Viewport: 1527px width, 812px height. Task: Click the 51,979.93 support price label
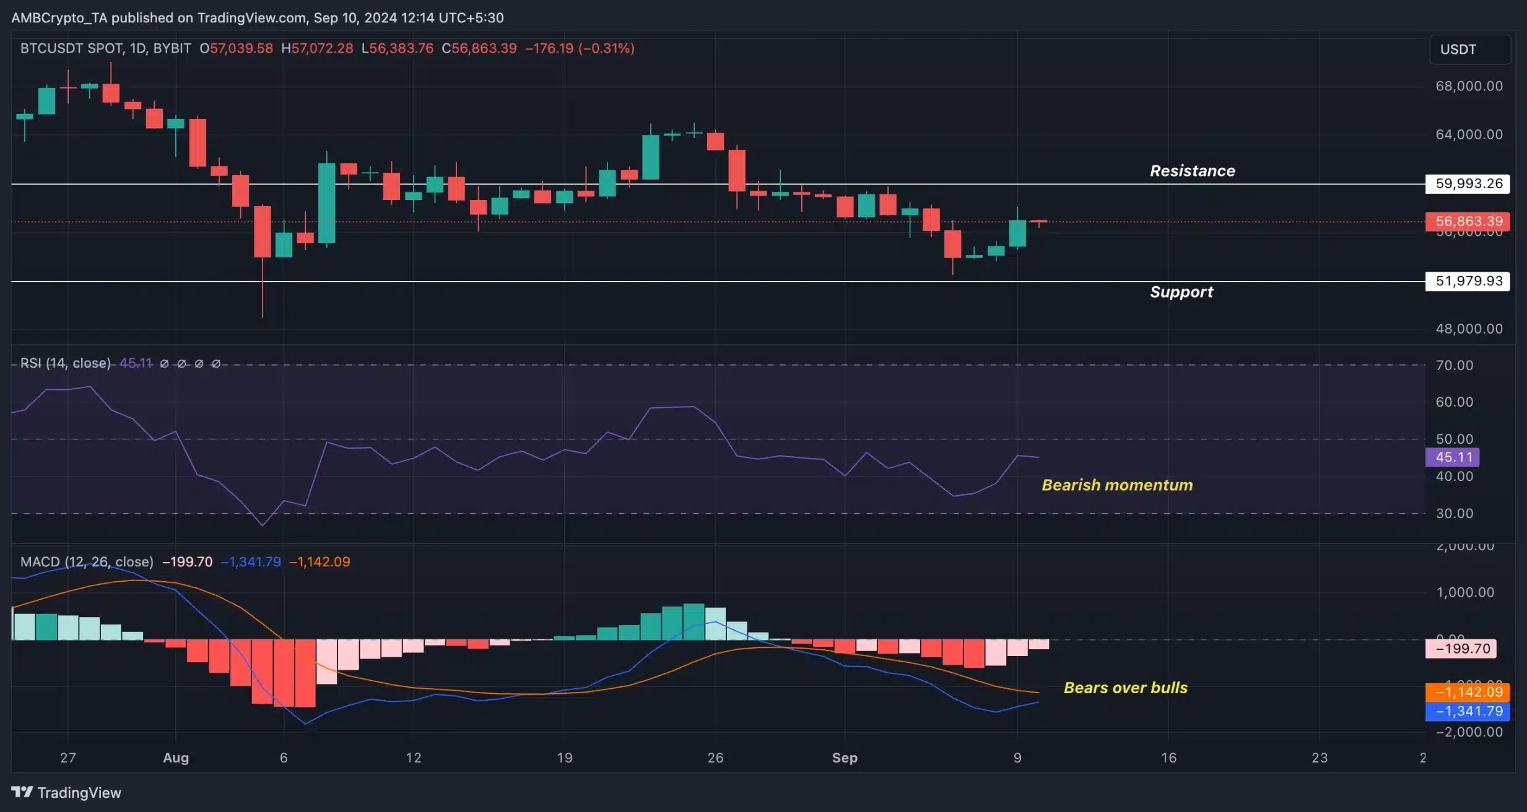click(1468, 281)
